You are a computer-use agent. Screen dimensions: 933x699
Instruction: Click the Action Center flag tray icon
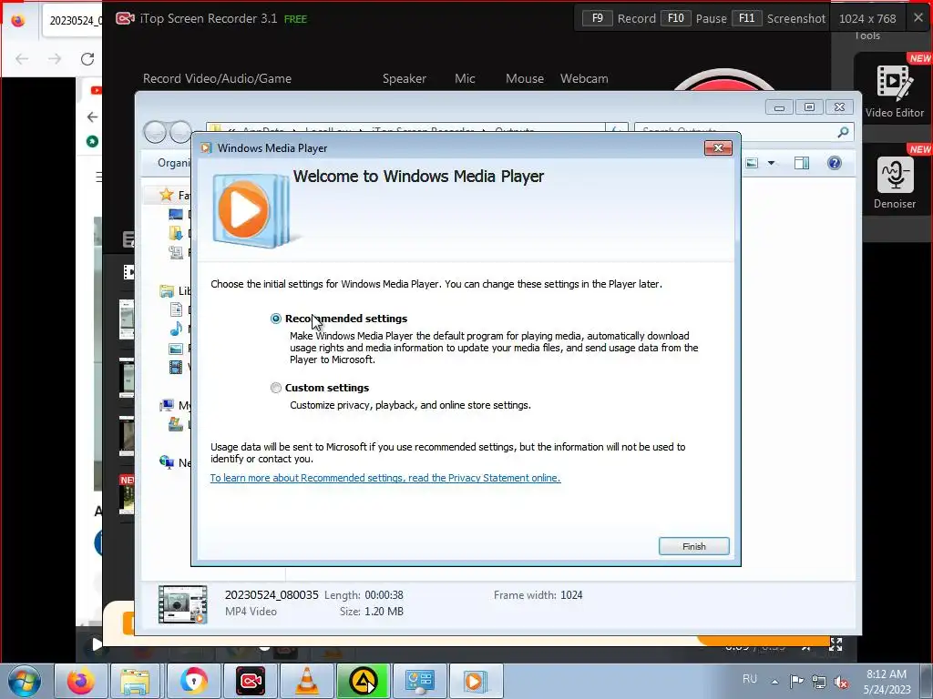coord(796,682)
